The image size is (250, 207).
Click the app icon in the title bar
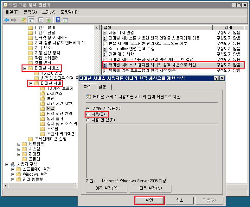(x=5, y=5)
